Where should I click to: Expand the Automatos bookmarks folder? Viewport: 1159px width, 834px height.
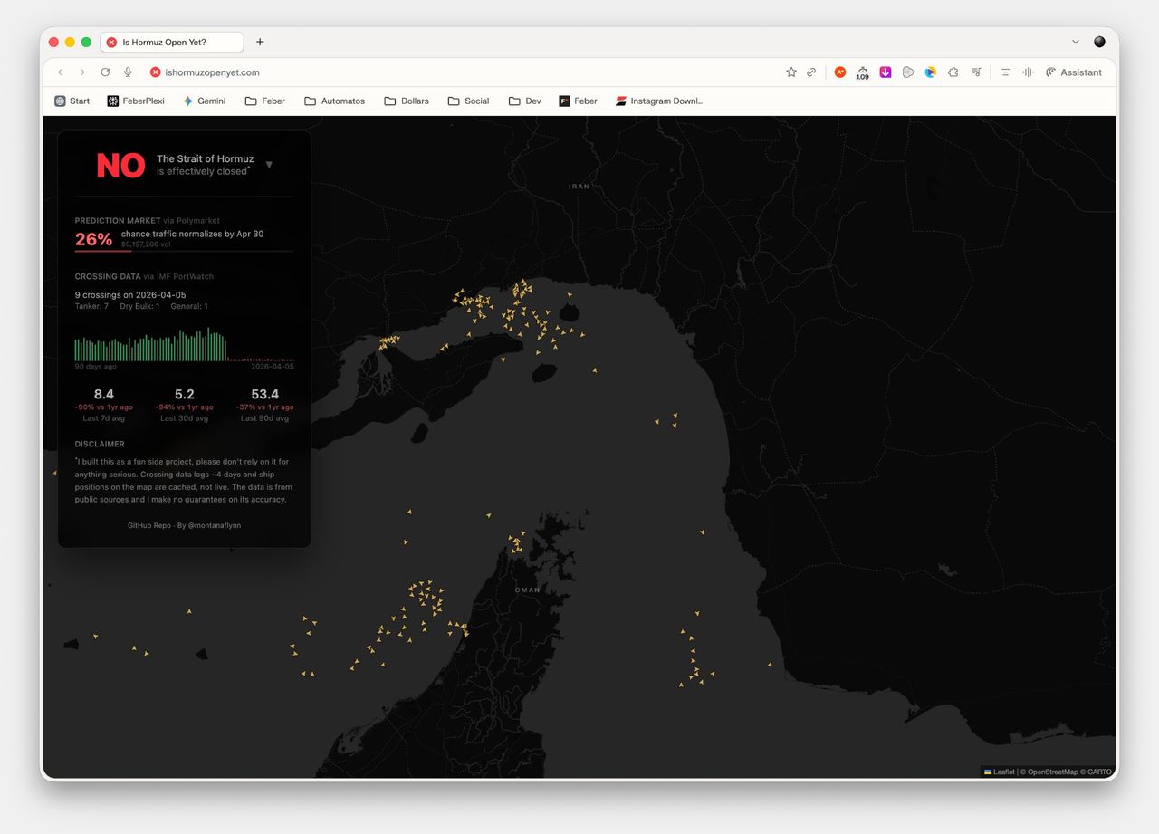pyautogui.click(x=334, y=101)
